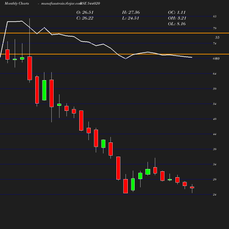Click the 24 price axis label
The height and width of the screenshot is (229, 229).
(x=215, y=195)
